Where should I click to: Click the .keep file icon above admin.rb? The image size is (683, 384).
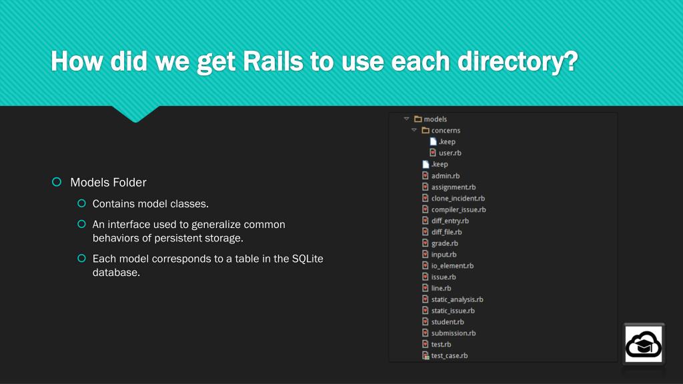(426, 164)
